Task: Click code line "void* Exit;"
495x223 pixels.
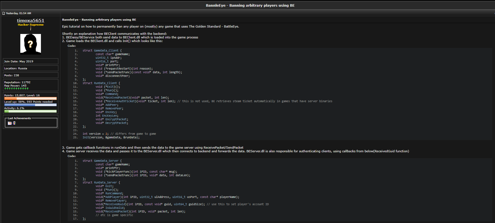Action: pos(104,186)
